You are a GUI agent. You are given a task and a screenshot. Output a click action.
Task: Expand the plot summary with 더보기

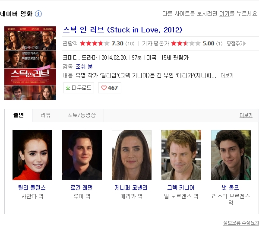[227, 76]
